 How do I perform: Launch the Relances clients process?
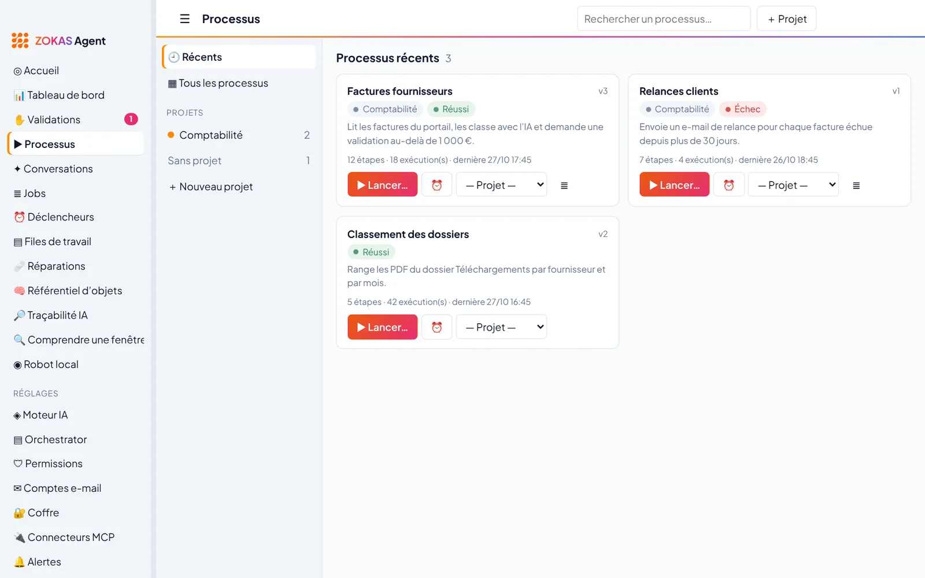tap(674, 185)
